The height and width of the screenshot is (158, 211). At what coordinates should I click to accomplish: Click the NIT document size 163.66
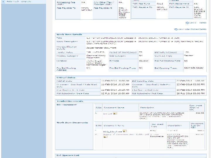(x=200, y=113)
